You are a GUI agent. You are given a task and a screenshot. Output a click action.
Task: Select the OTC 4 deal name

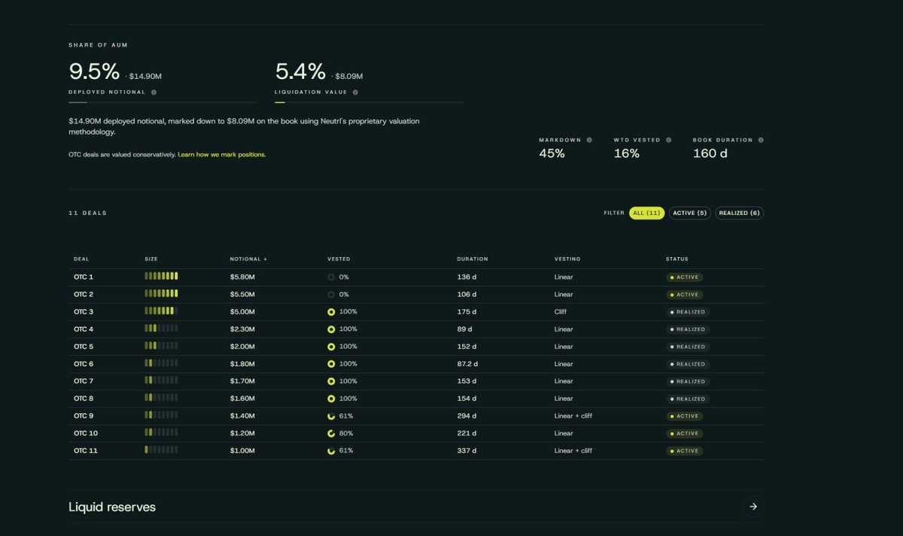click(84, 329)
